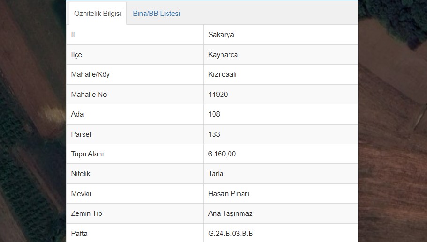Click the İlçe row label
Viewport: 427px width, 242px height.
point(76,55)
